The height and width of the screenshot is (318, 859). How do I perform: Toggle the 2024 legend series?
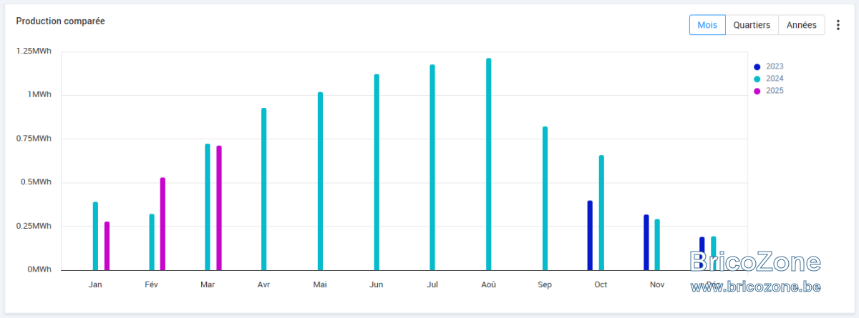point(769,79)
